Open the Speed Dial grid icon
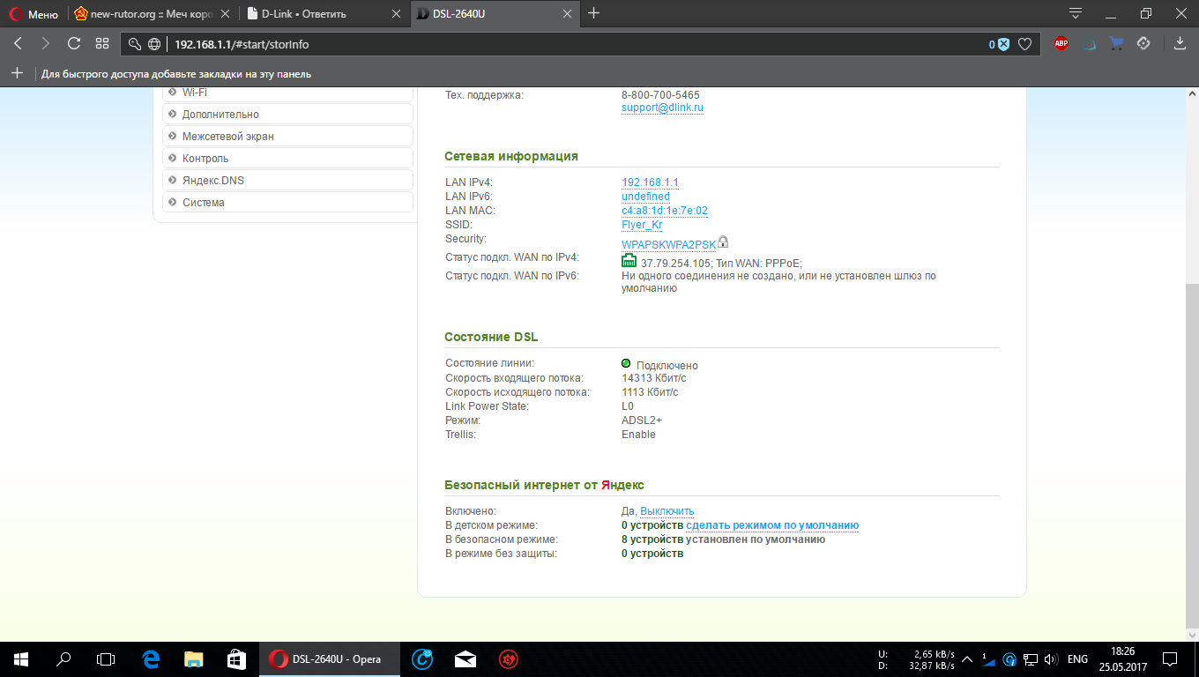The height and width of the screenshot is (677, 1199). 102,43
